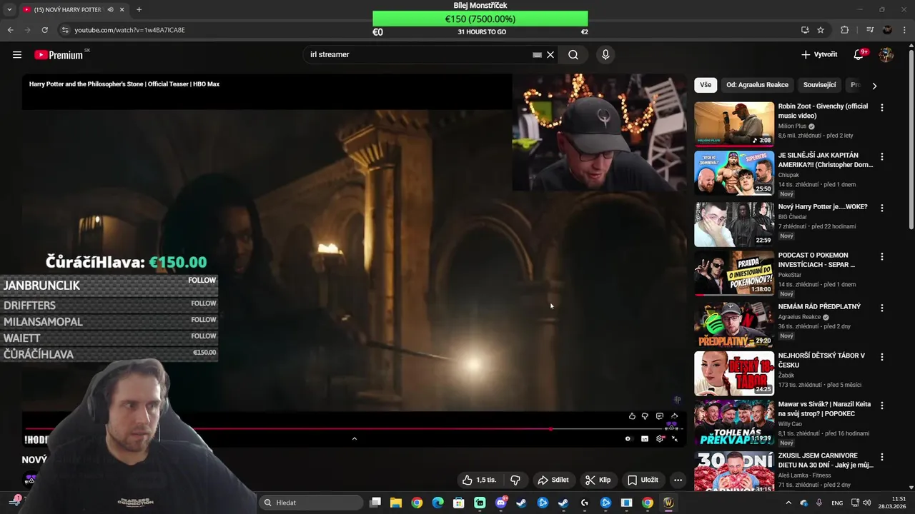Open the media controls icon in Chrome

(870, 30)
